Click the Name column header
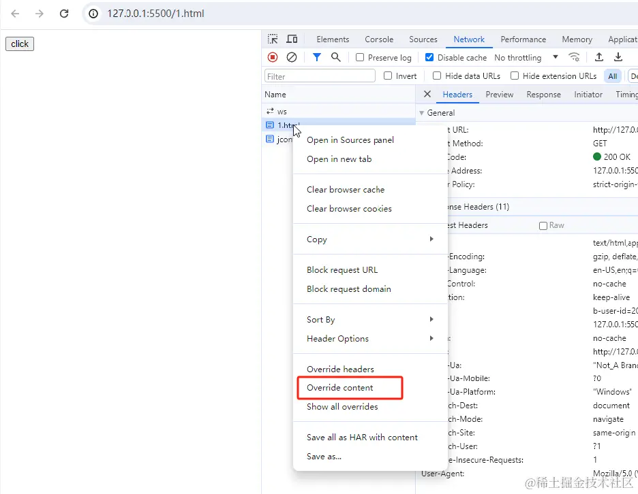 [339, 95]
